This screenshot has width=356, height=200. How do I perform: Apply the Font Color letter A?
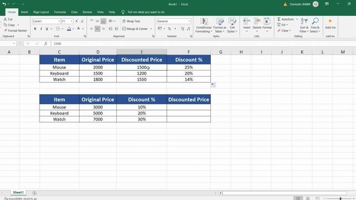point(78,29)
